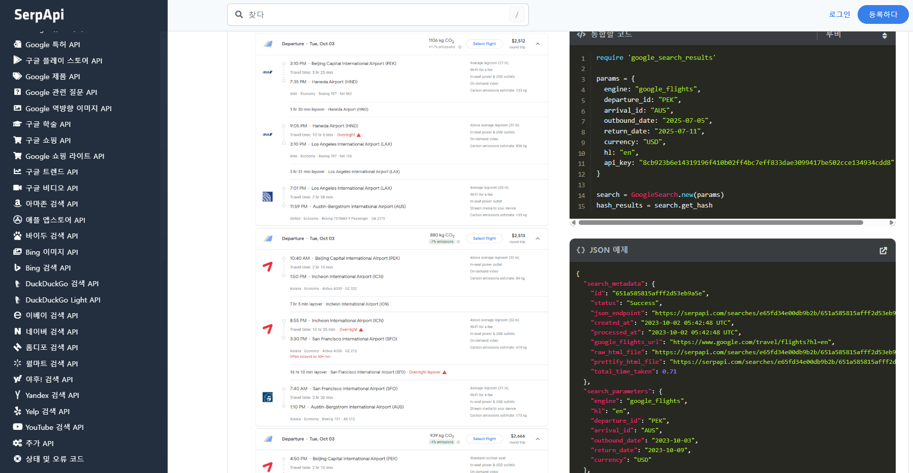Click the "Often delayed by 30+ min" note
The width and height of the screenshot is (913, 473).
[310, 357]
